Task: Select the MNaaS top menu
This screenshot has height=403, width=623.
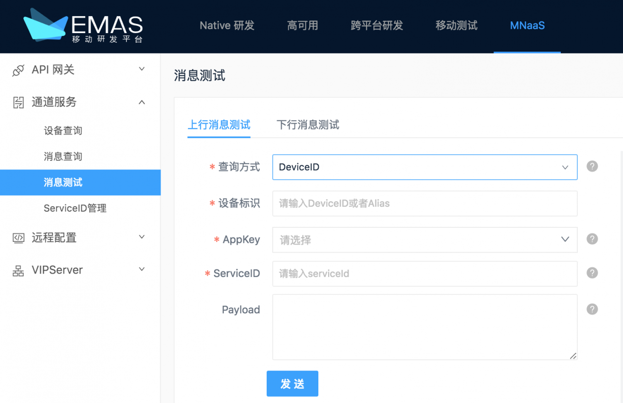Action: 527,25
